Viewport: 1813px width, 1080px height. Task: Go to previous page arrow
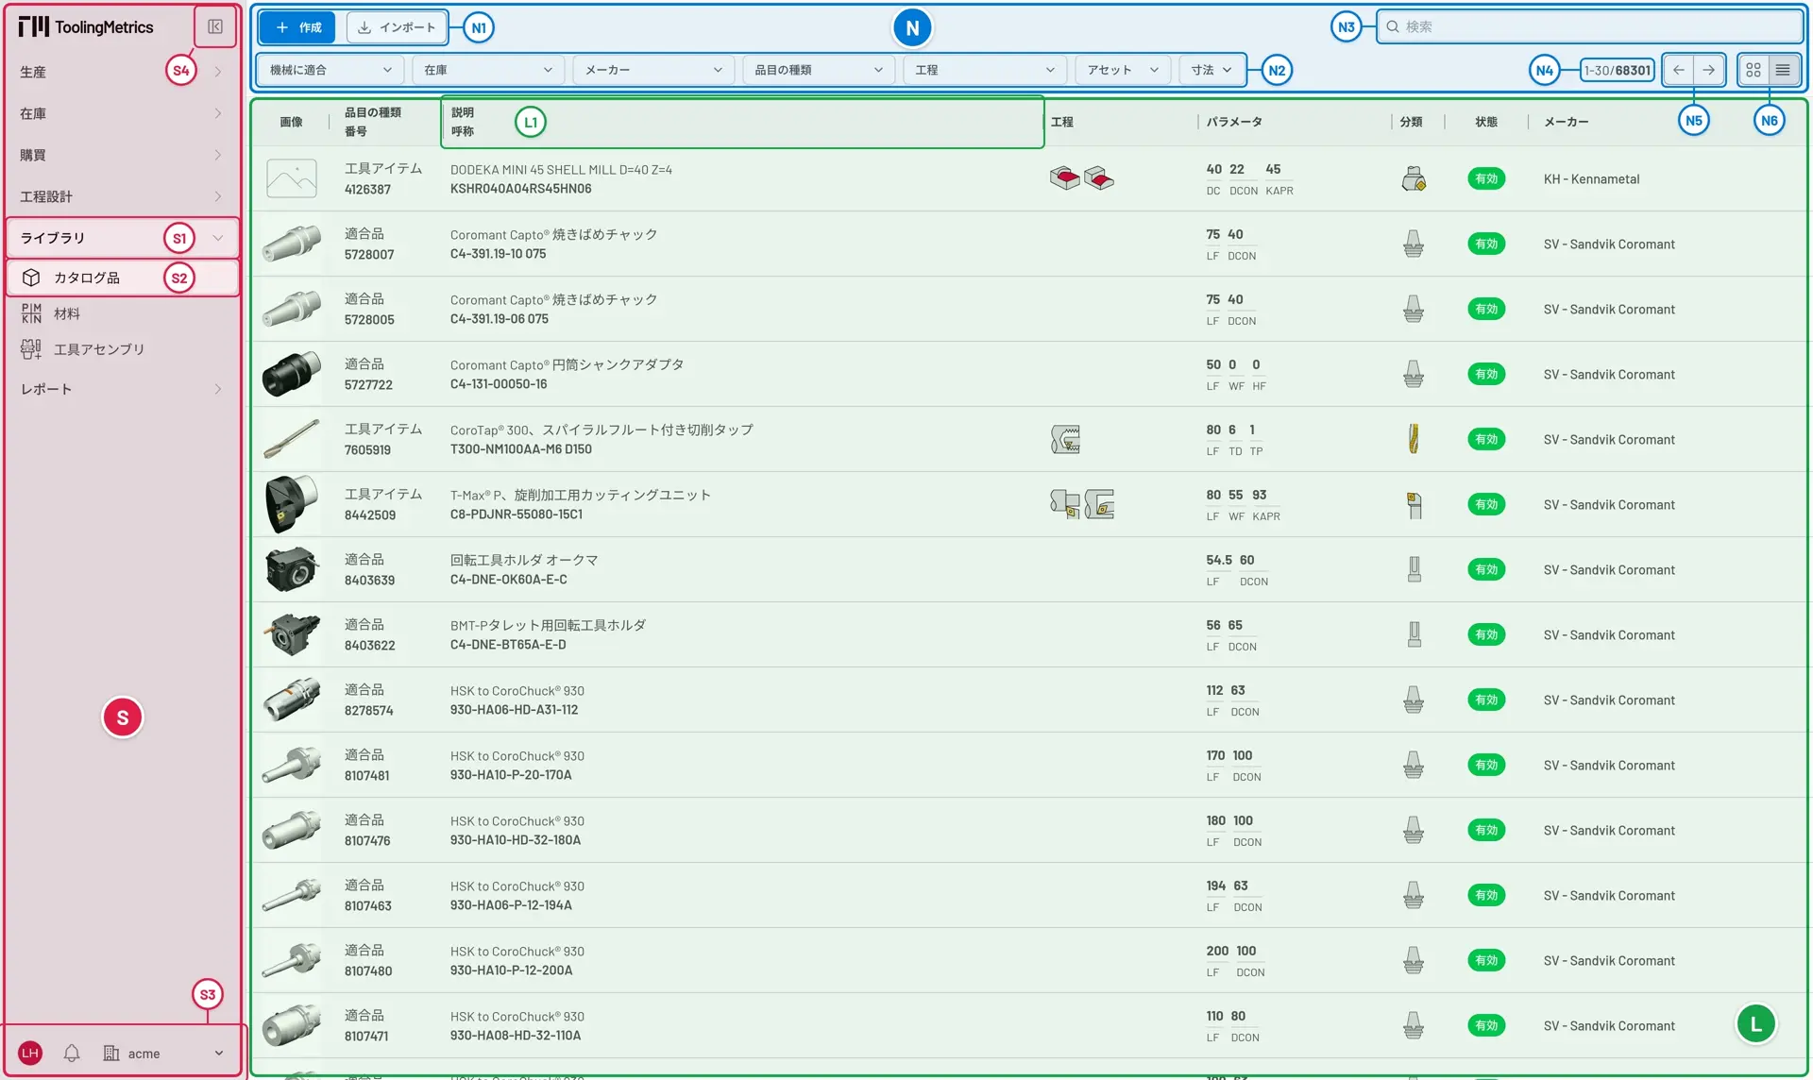1679,70
